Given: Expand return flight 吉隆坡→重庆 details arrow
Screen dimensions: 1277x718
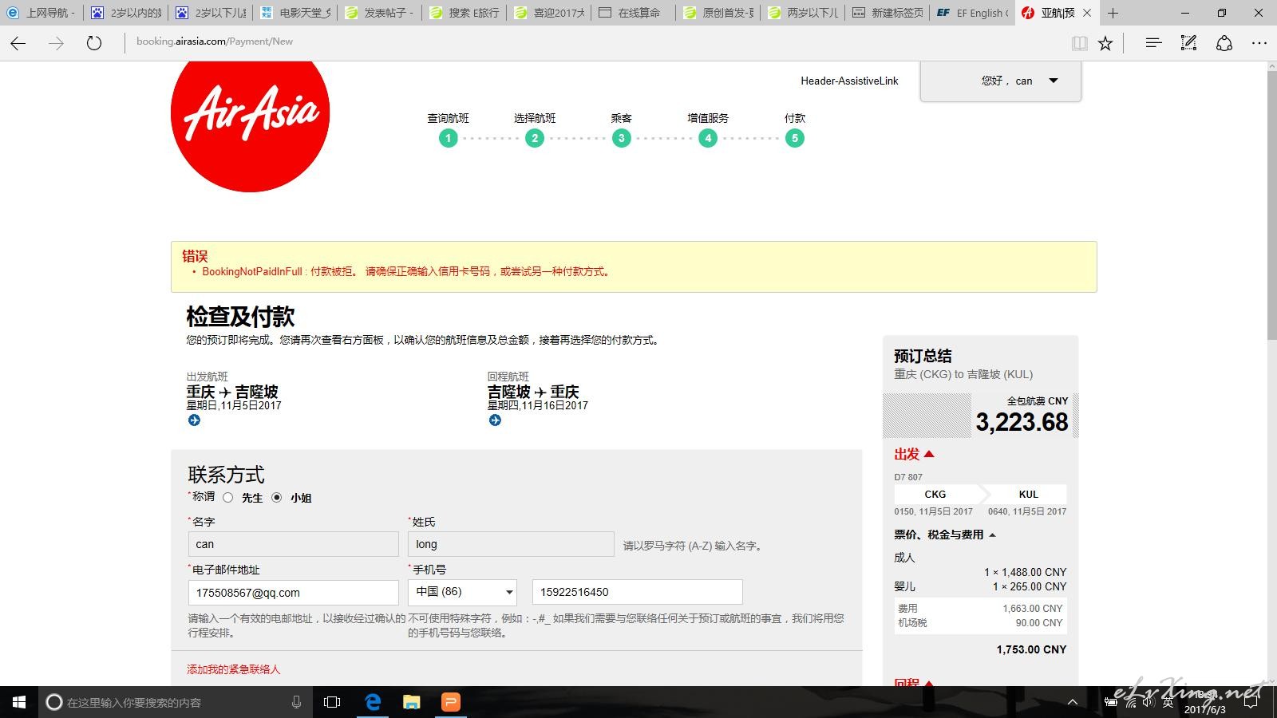Looking at the screenshot, I should [495, 420].
